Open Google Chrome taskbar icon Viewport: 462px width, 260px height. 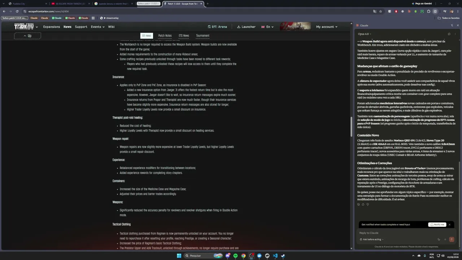pos(243,256)
